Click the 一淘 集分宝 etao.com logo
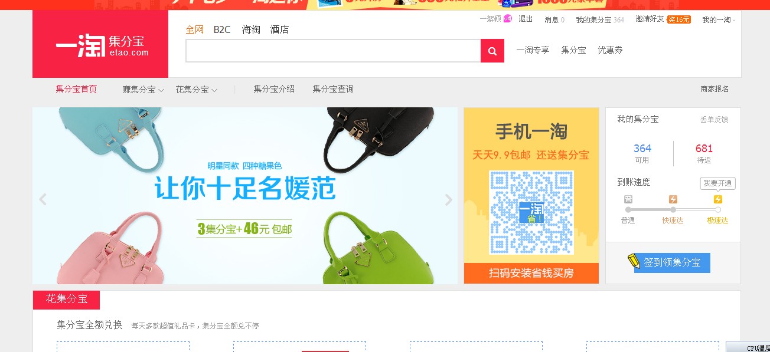770x352 pixels. pos(100,44)
